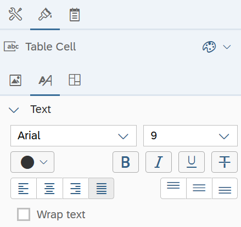Click the color palette styling icon
This screenshot has height=227, width=241.
point(209,47)
